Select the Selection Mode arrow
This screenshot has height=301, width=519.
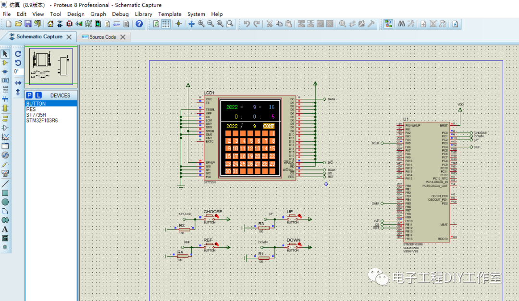5,54
